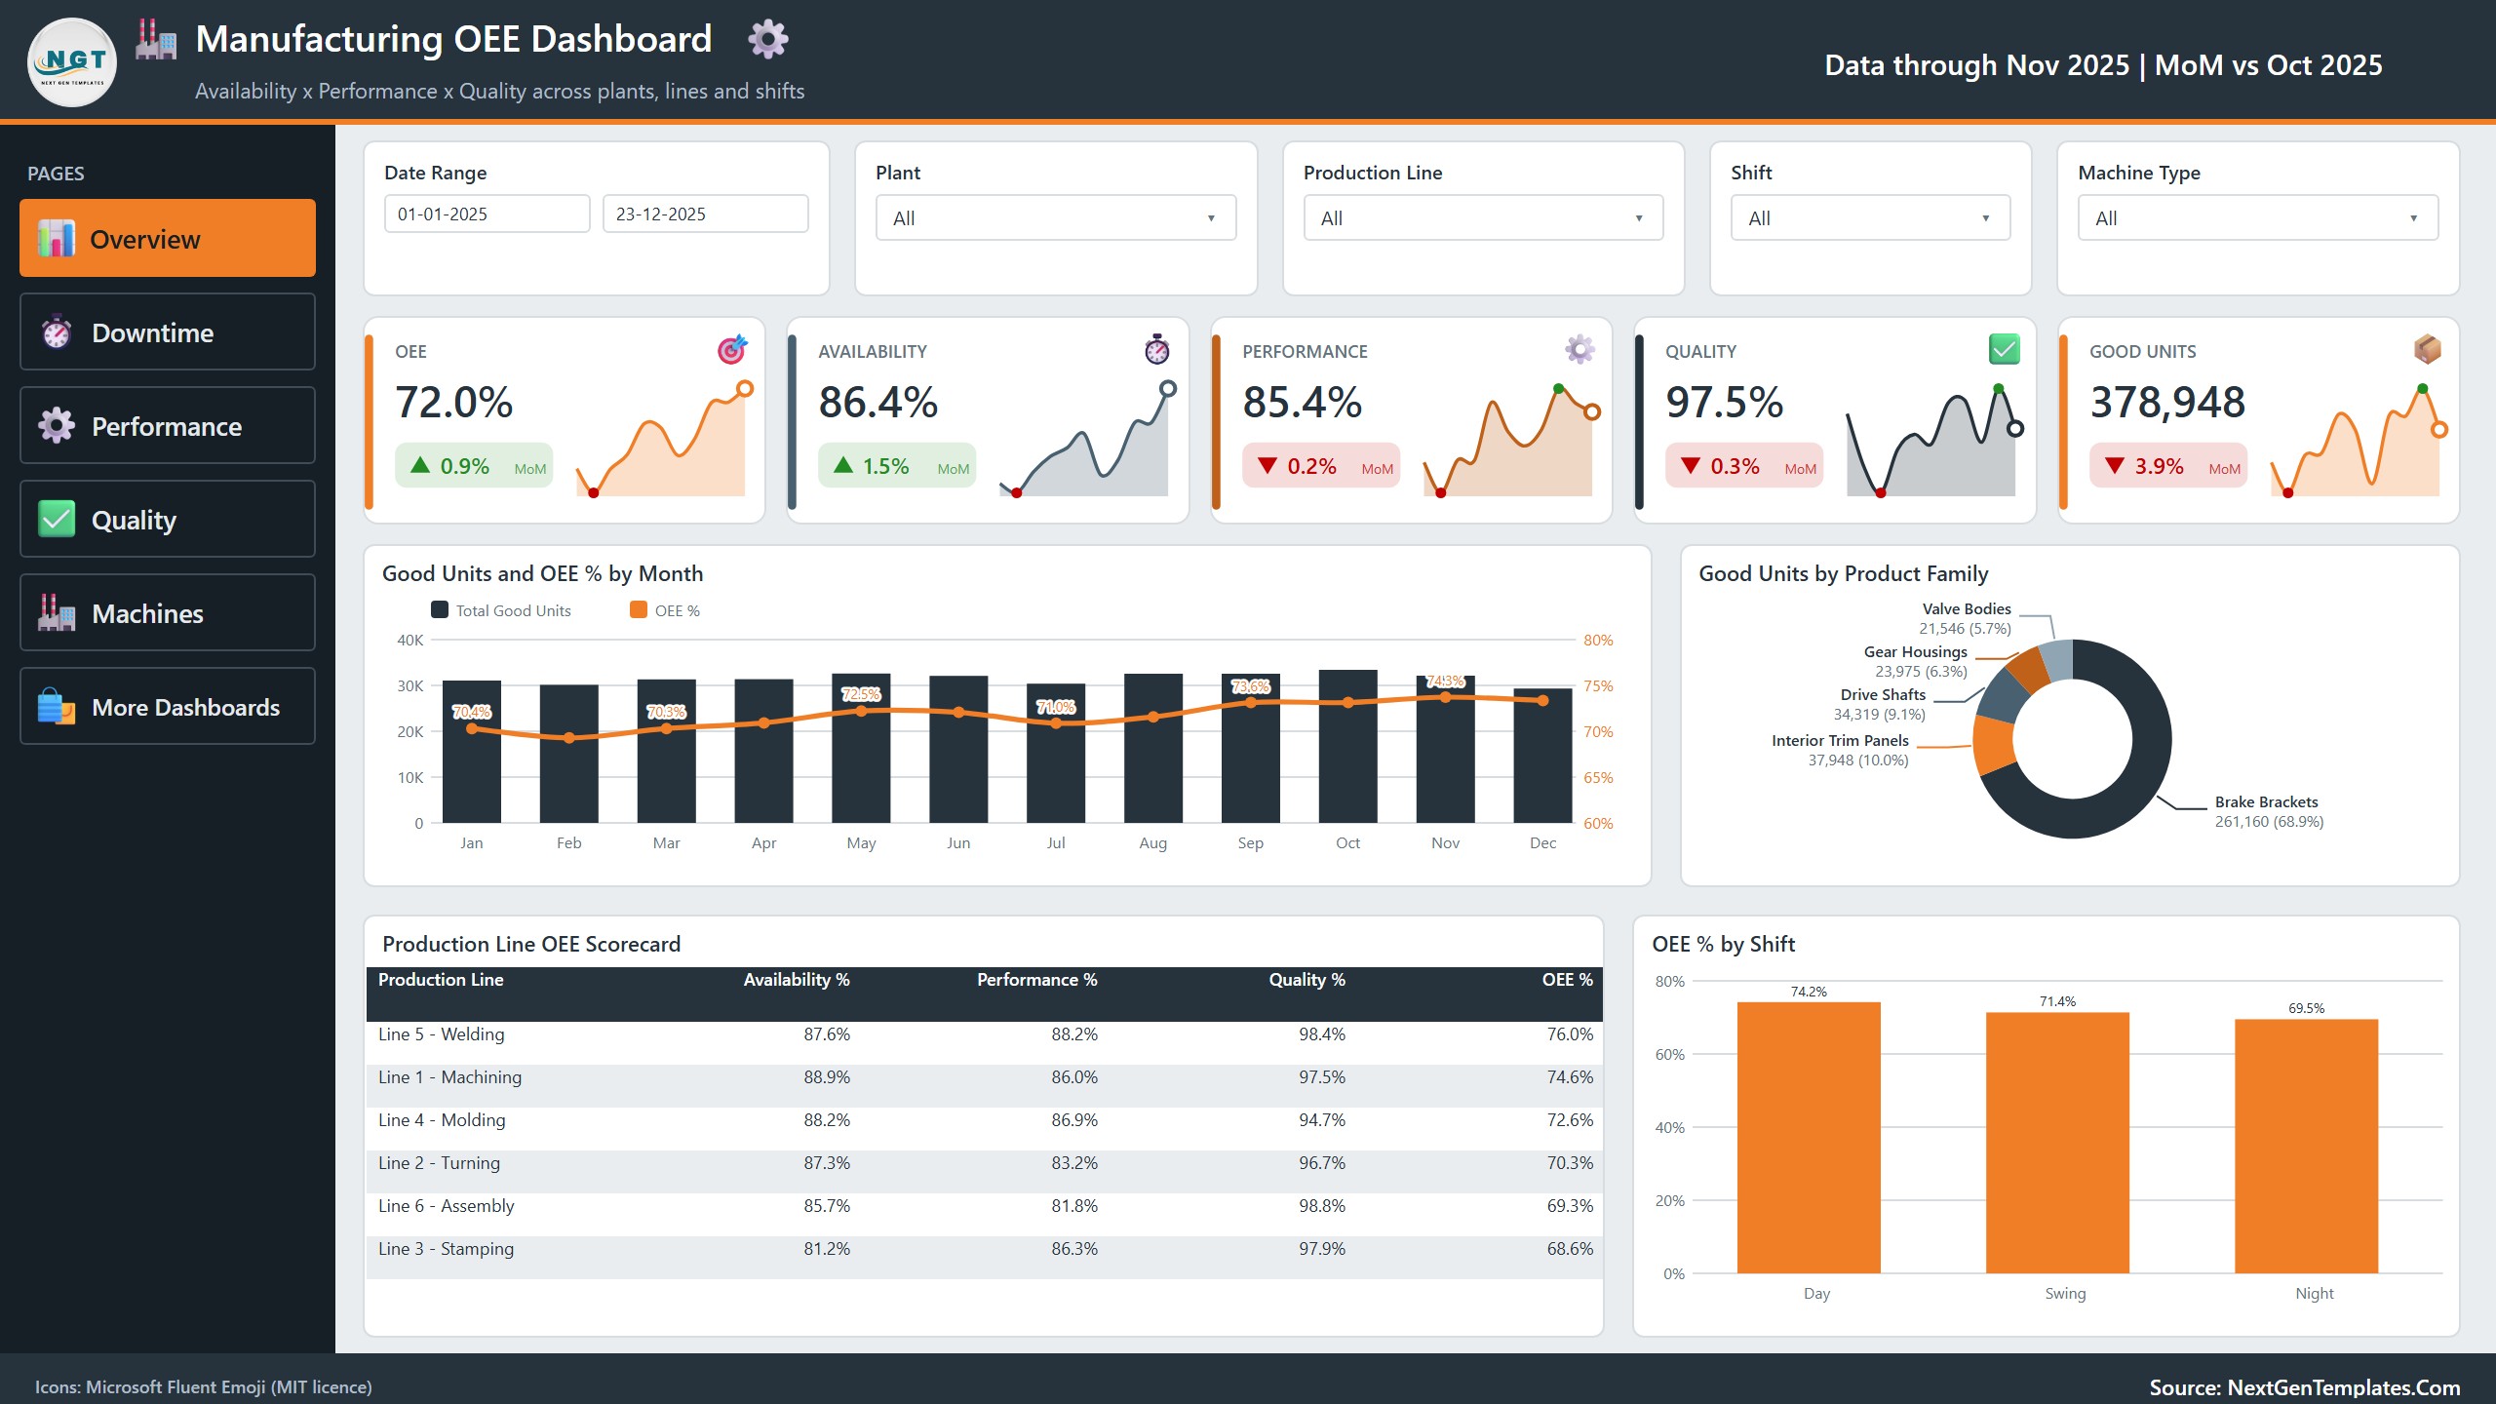Click the green checkmark icon beside Quality
This screenshot has width=2496, height=1404.
click(x=57, y=519)
